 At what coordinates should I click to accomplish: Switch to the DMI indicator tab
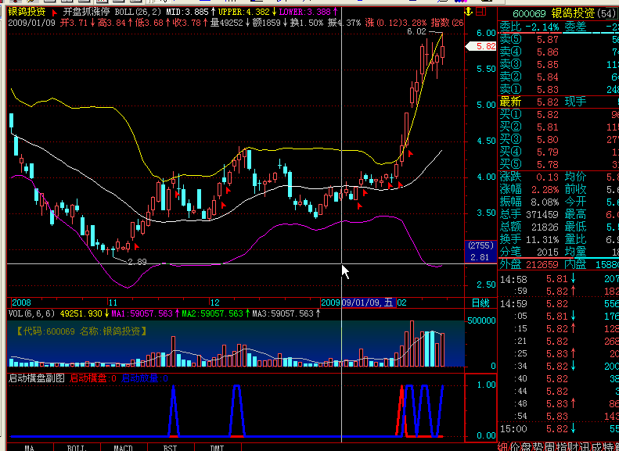(217, 447)
